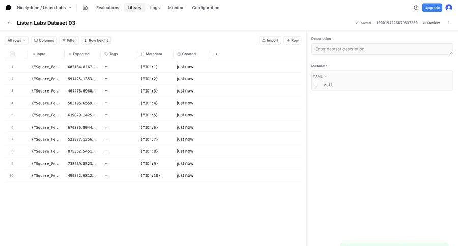Viewport: 458px width, 246px height.
Task: Select Metadata cell {"ID":9}
Action: (149, 164)
